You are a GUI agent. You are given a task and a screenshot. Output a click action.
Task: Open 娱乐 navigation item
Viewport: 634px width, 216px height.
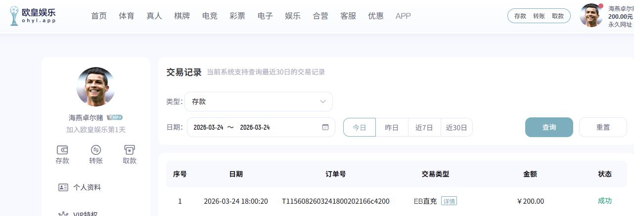click(293, 16)
